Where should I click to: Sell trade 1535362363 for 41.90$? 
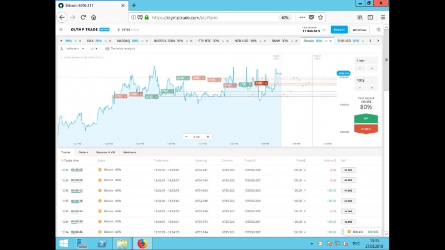tap(348, 191)
